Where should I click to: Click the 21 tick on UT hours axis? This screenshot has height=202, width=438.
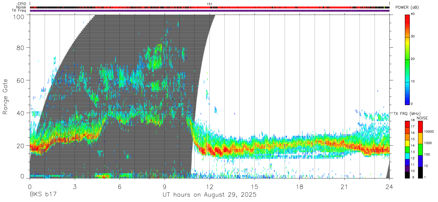pos(345,187)
